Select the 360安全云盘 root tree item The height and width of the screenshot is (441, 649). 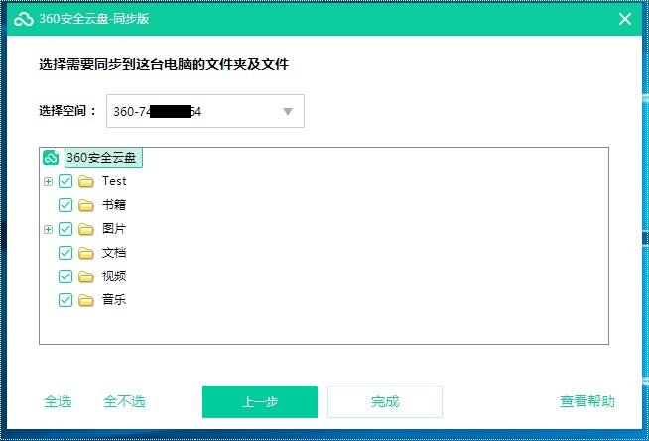103,158
